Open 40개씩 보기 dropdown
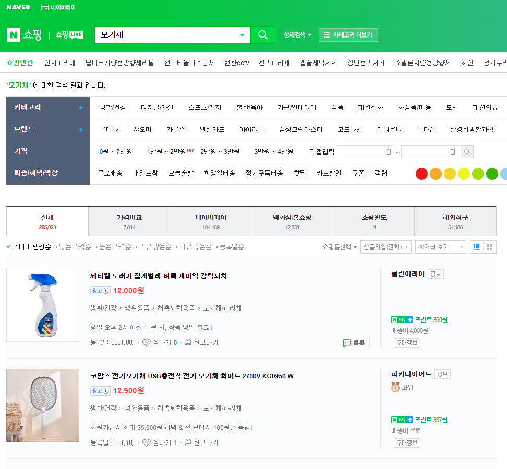The height and width of the screenshot is (469, 507). (x=440, y=247)
